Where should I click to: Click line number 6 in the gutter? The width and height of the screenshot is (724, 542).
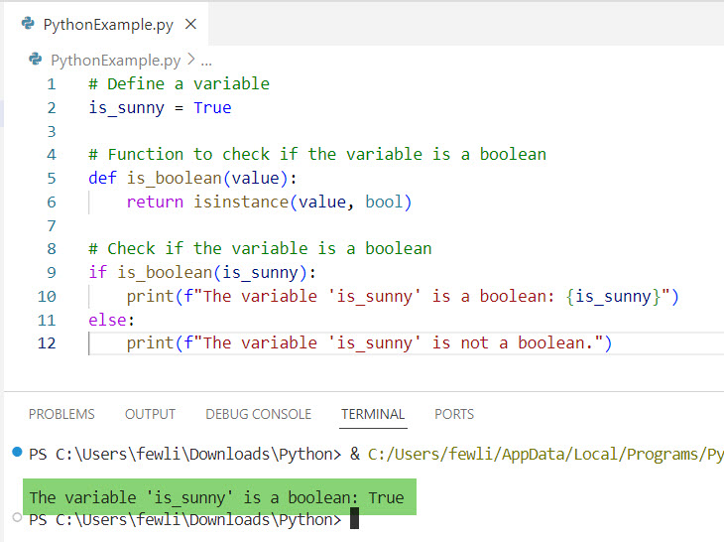coord(52,202)
